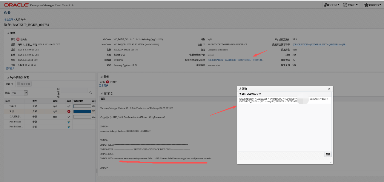Sort by the 类型 column header
384x182 pixels.
coord(35,101)
